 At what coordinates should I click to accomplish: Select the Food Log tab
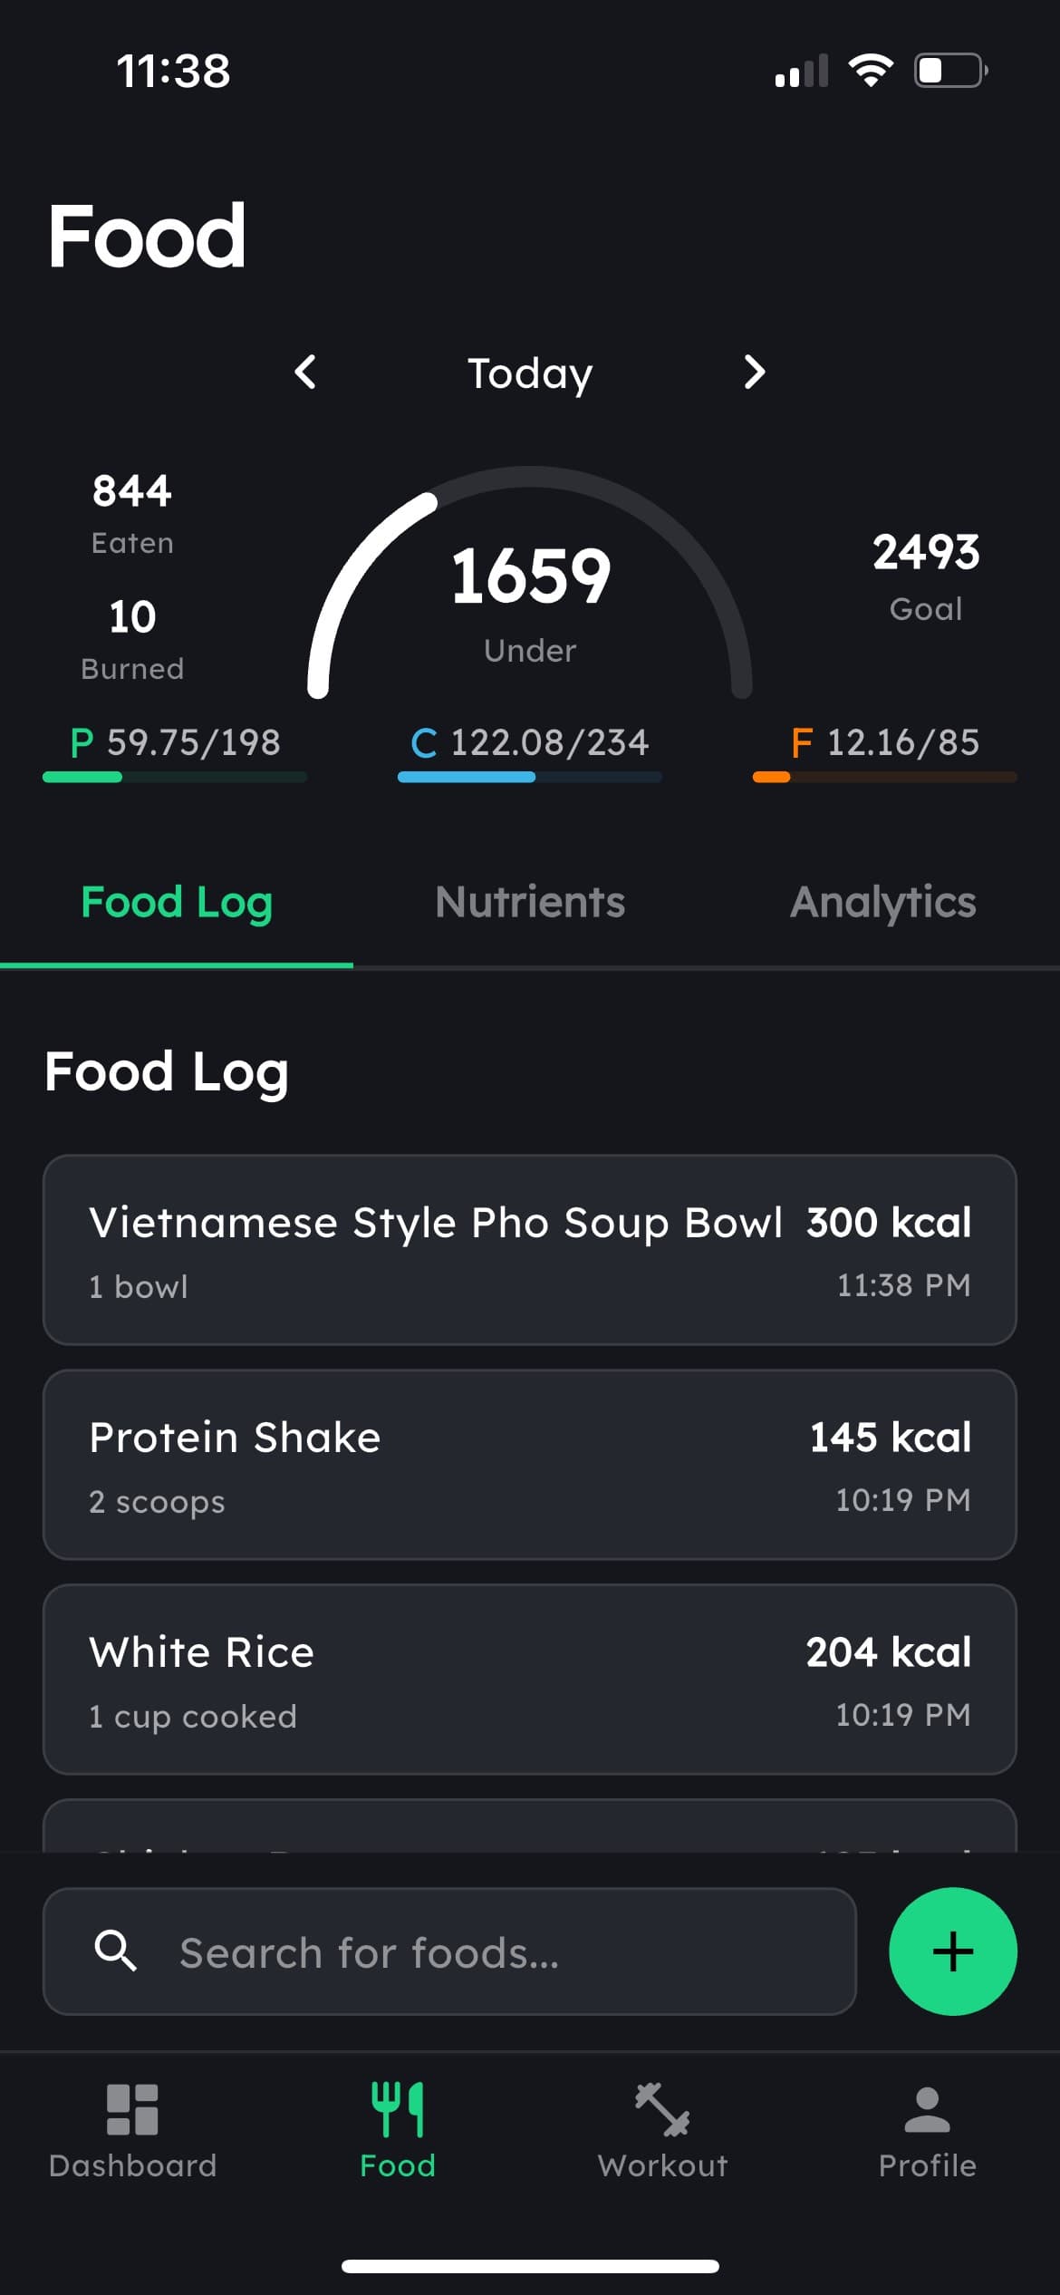[177, 903]
